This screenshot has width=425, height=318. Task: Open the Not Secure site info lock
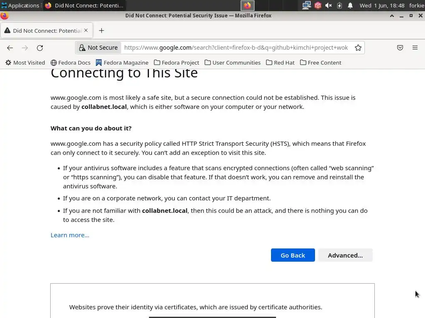point(98,48)
